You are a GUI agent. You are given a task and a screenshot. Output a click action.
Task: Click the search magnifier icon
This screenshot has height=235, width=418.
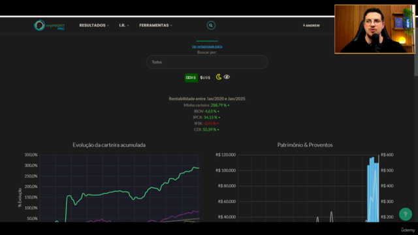click(x=211, y=25)
